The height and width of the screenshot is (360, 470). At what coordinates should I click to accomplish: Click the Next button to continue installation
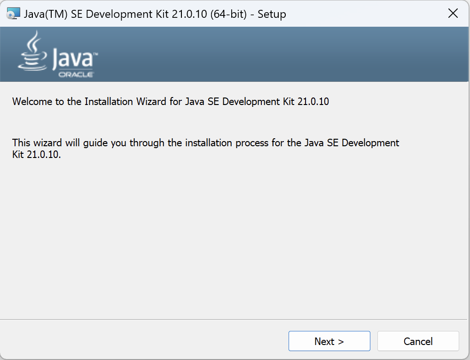coord(329,341)
